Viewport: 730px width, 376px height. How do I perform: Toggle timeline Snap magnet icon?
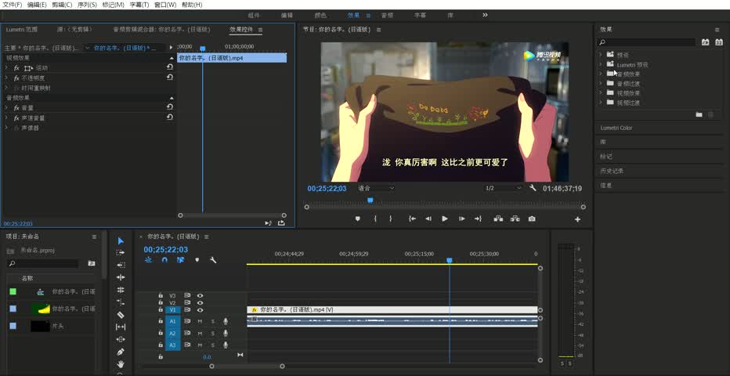tap(164, 260)
